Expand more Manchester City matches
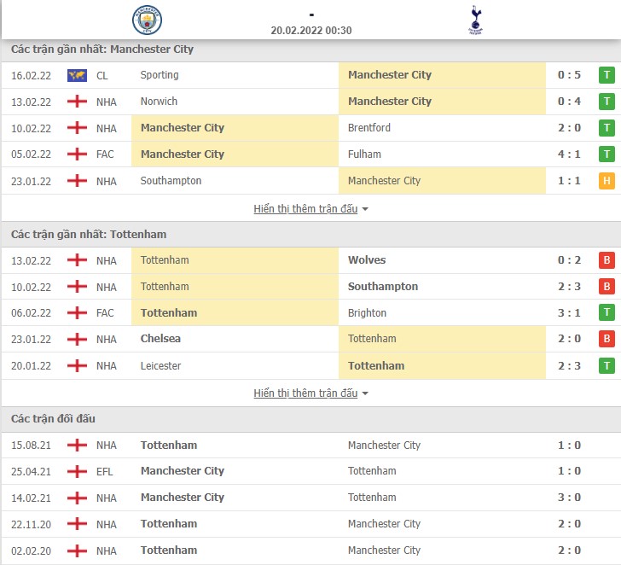Viewport: 621px width, 565px height. tap(305, 208)
